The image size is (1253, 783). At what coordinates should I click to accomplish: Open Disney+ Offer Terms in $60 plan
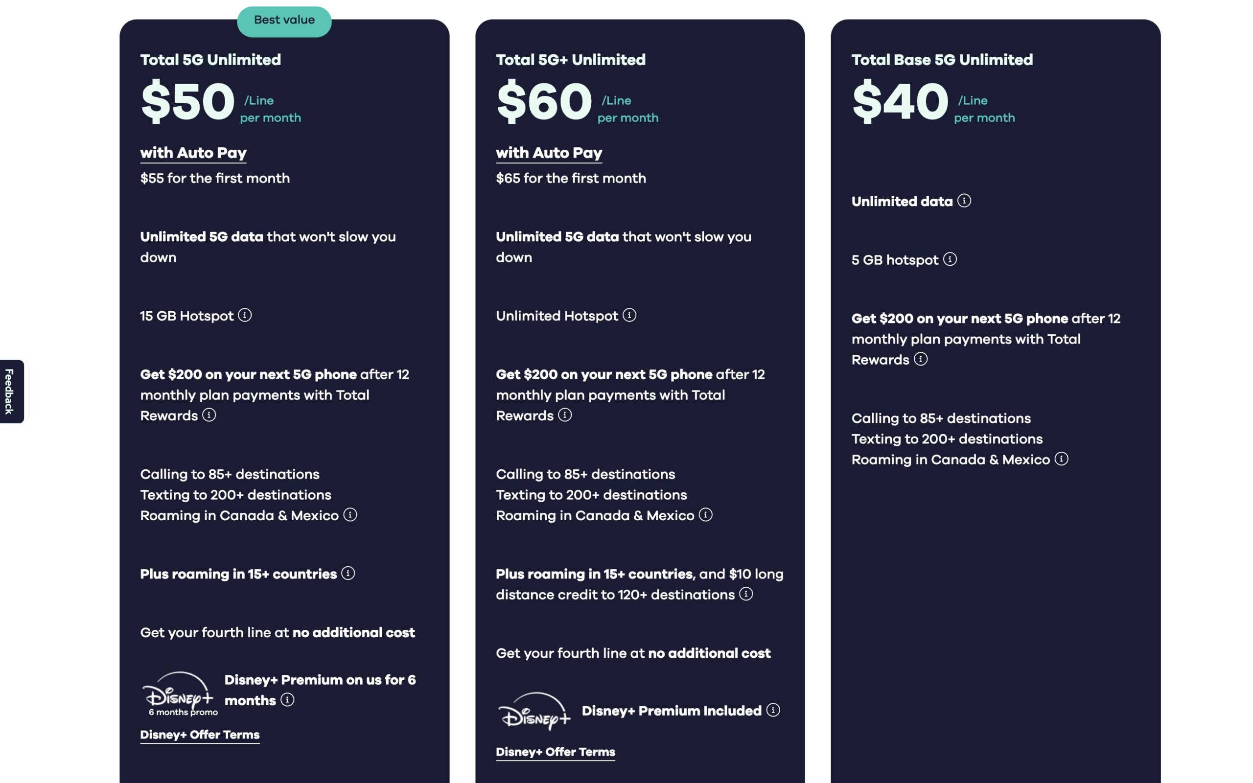(556, 752)
